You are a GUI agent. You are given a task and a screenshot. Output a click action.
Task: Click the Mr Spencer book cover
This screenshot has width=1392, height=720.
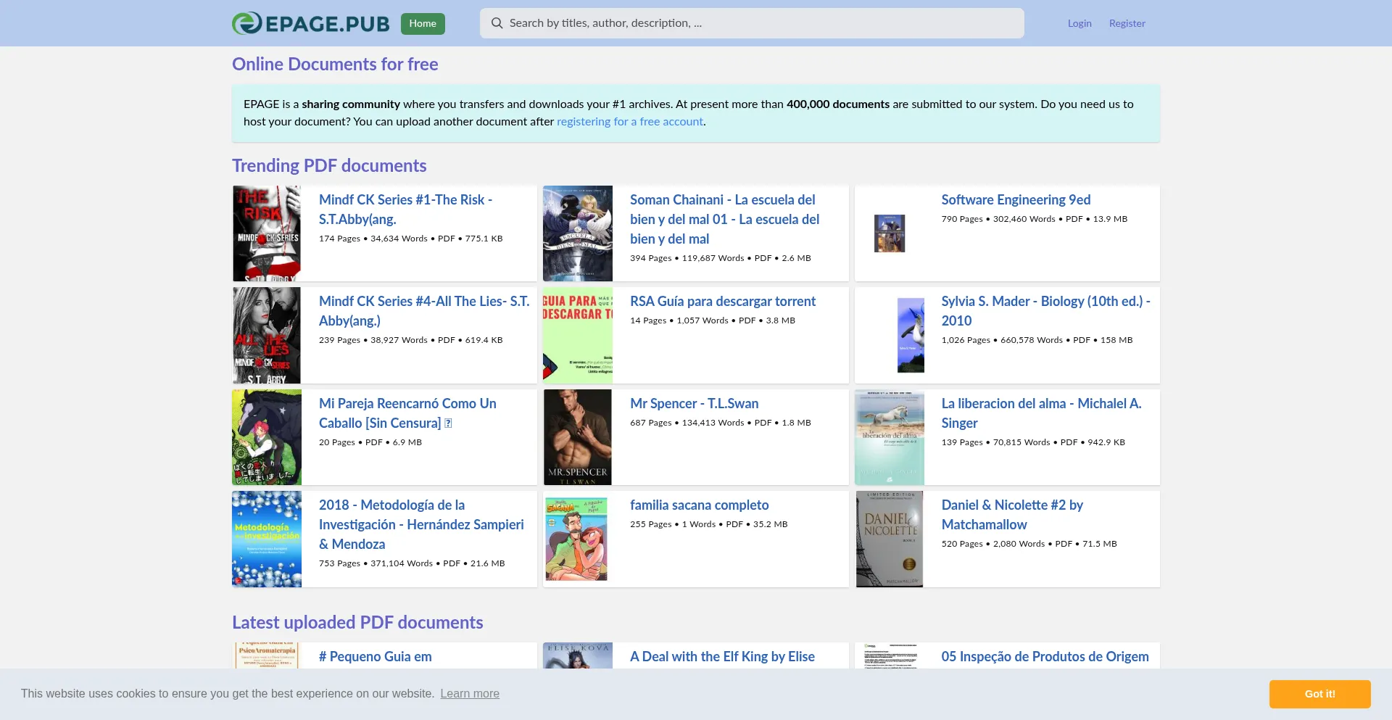click(x=578, y=437)
